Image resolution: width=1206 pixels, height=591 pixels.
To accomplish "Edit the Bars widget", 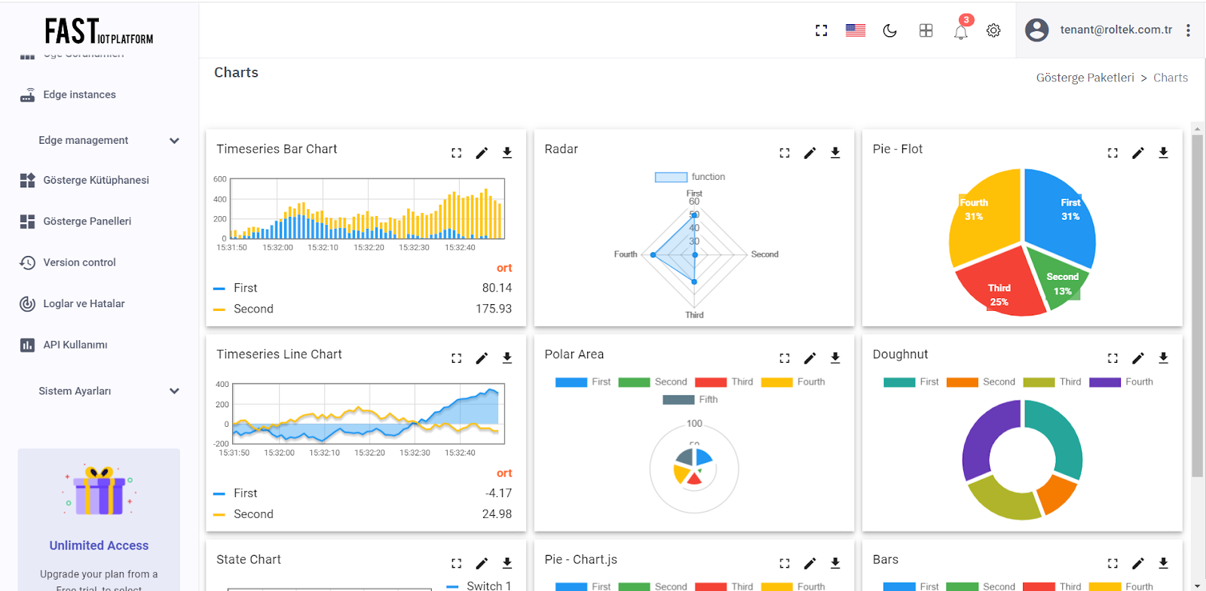I will (x=1138, y=563).
